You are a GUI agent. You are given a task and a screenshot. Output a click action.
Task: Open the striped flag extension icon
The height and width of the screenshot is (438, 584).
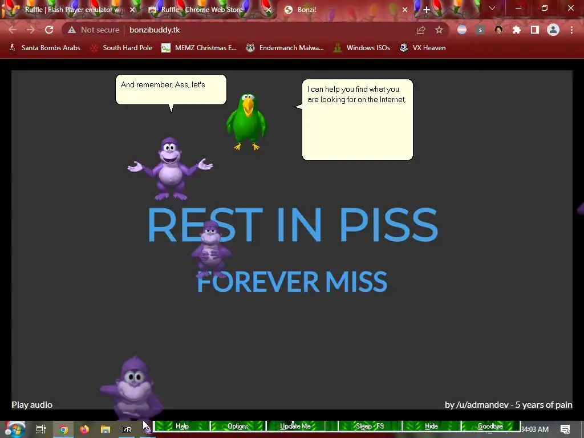[462, 30]
